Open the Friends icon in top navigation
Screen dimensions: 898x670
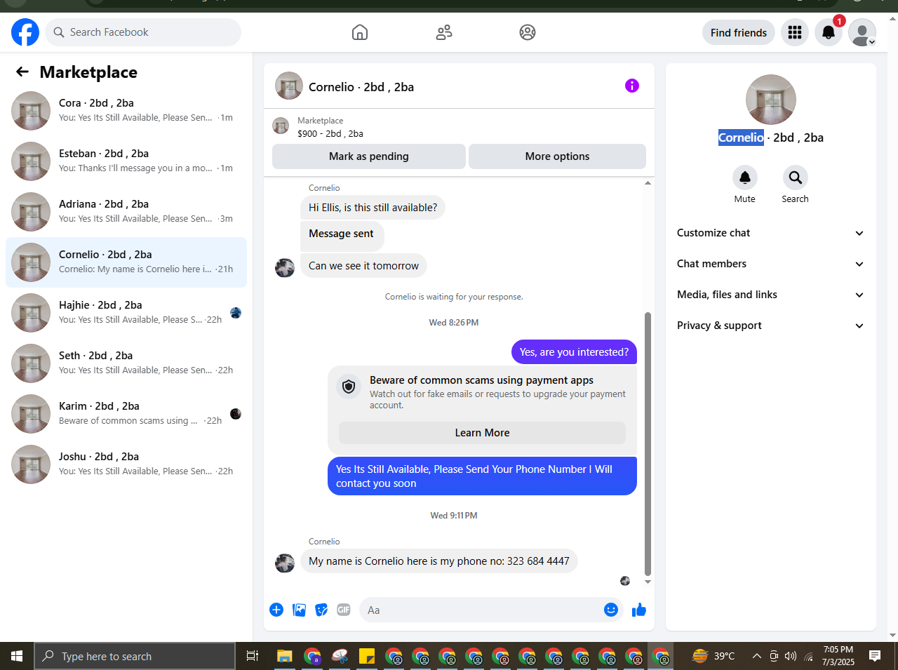click(444, 32)
